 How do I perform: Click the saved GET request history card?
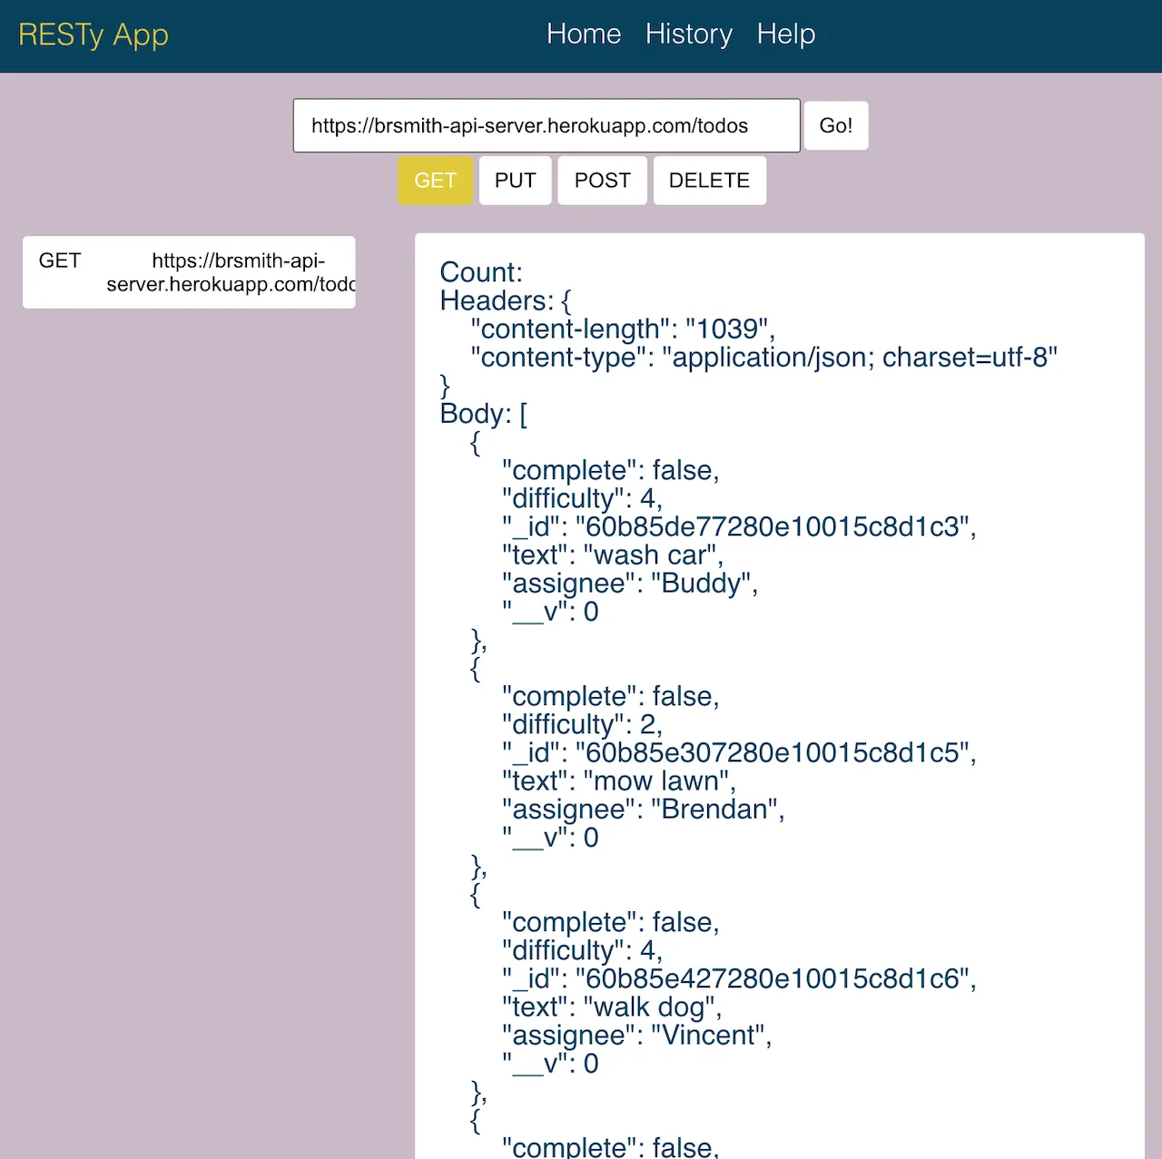click(188, 271)
